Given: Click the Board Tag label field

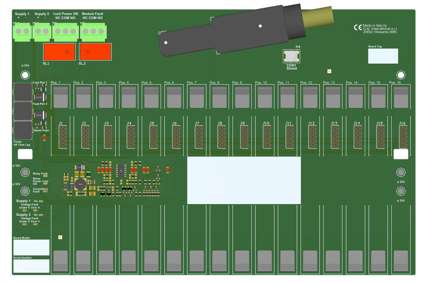Looking at the screenshot, I should 383,56.
